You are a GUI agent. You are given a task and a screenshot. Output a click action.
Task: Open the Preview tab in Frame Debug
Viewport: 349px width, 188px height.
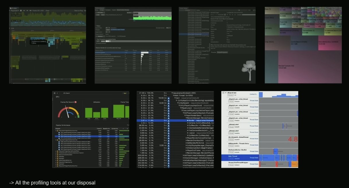214,52
